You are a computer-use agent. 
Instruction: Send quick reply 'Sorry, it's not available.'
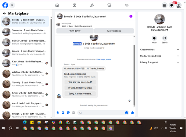point(80,94)
